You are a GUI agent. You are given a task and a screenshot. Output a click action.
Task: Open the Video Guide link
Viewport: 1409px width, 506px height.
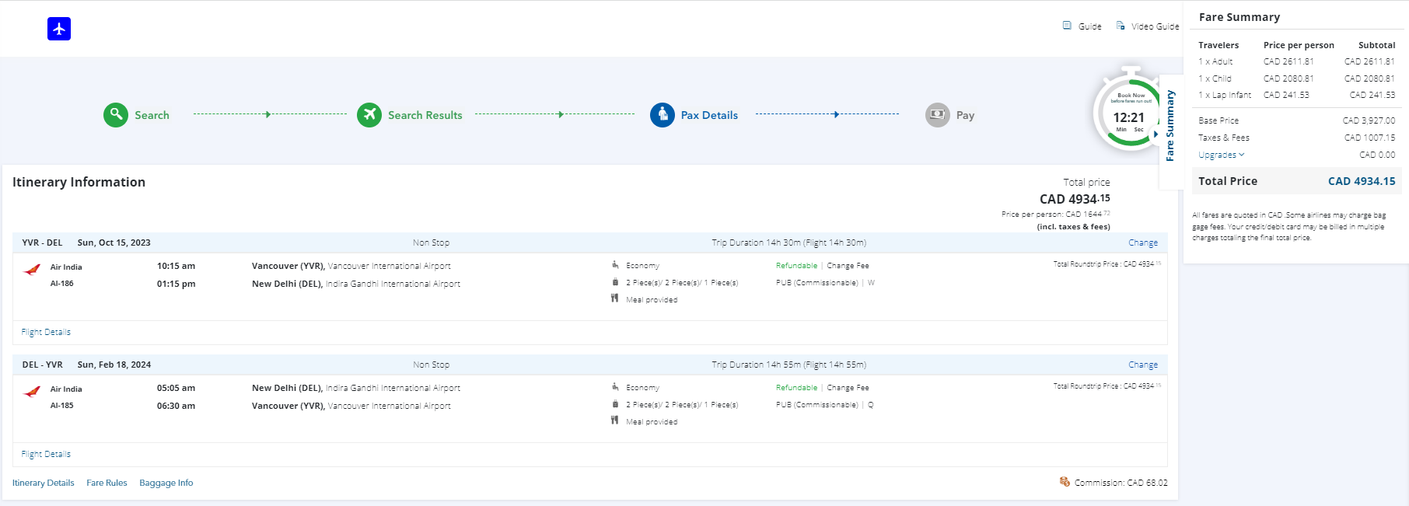pos(1148,26)
